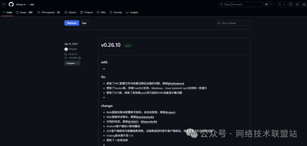Go to the Actions tab
Screen dimensions: 307x146
pyautogui.click(x=70, y=12)
